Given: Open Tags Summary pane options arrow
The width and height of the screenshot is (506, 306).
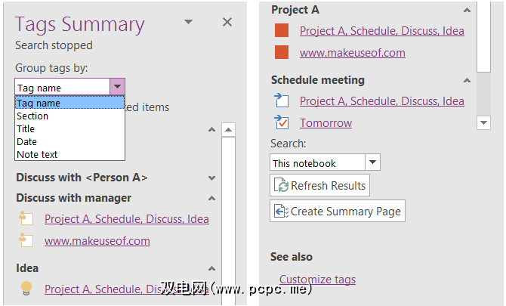Looking at the screenshot, I should [189, 22].
